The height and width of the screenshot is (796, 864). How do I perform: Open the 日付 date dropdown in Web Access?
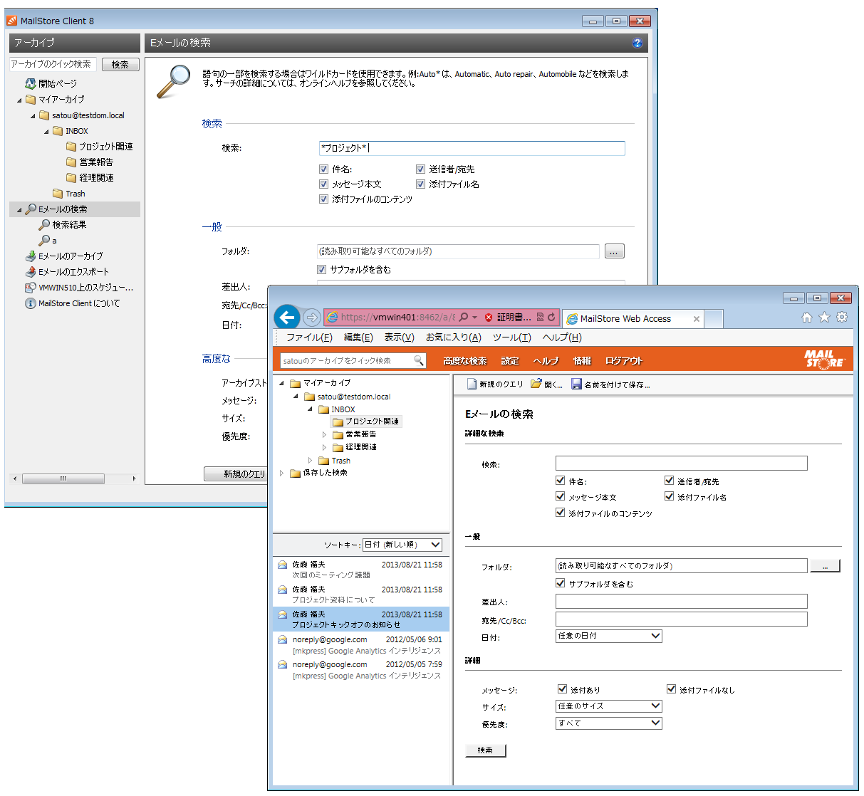pyautogui.click(x=608, y=636)
